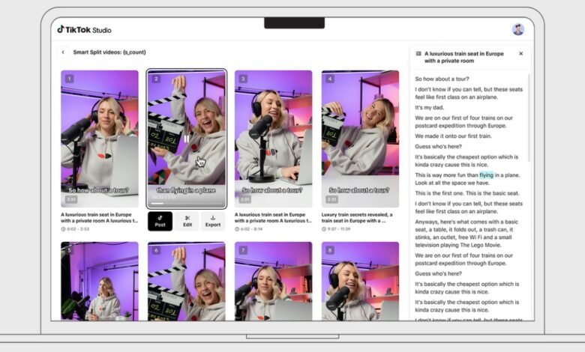Go back using the left chevron arrow
585x352 pixels.
63,52
